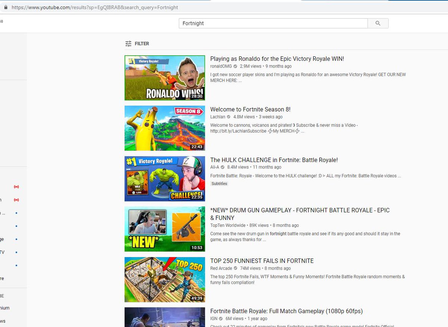The height and width of the screenshot is (327, 448).
Task: Open '*NEW* DRUM GUN GAMEPLAY' title
Action: tap(300, 214)
